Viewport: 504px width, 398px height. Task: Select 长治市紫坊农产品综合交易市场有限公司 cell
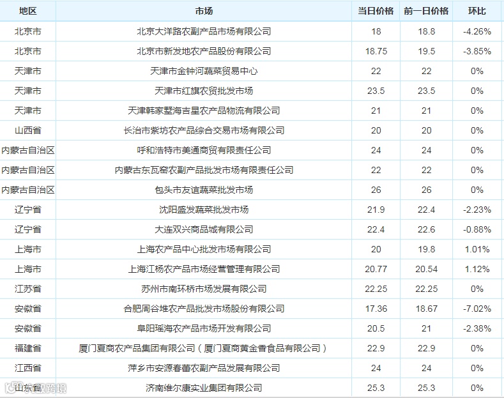click(x=204, y=130)
